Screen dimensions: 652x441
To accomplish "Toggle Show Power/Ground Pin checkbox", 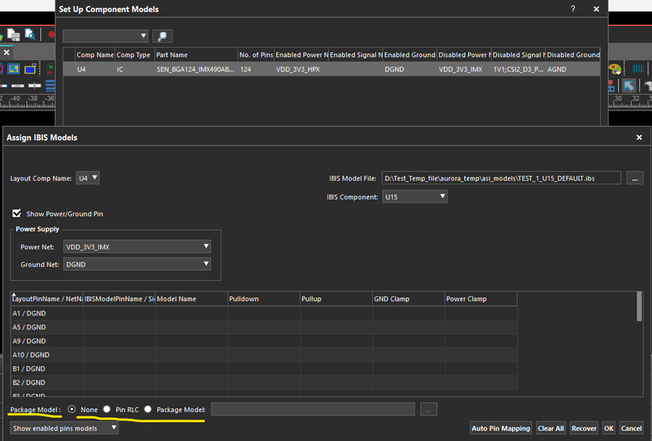I will tap(17, 213).
